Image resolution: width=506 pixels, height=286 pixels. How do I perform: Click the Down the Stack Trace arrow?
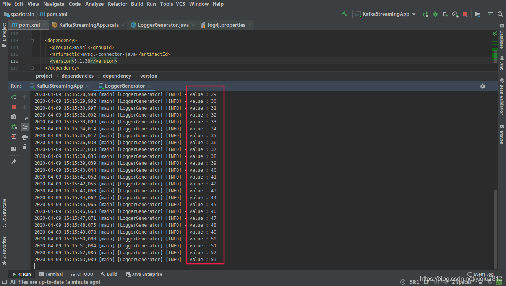(25, 107)
